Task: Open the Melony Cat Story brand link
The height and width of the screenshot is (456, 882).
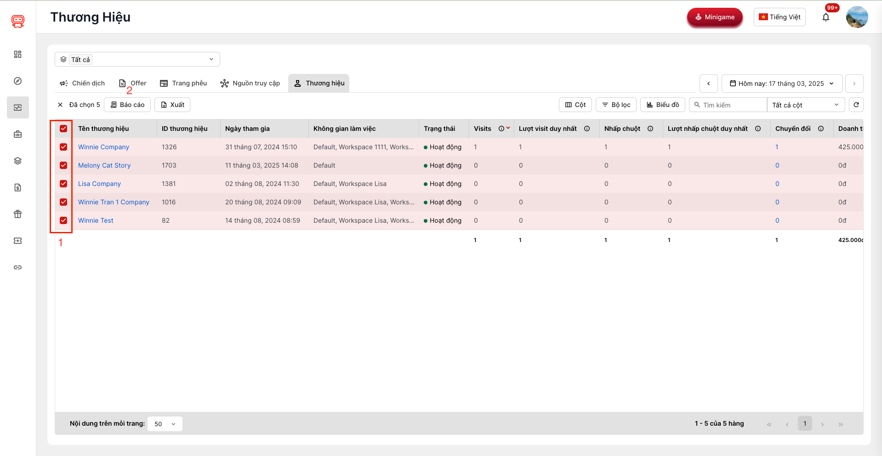Action: coord(104,165)
